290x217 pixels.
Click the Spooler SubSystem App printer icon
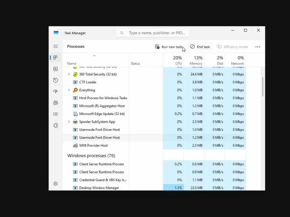75,122
